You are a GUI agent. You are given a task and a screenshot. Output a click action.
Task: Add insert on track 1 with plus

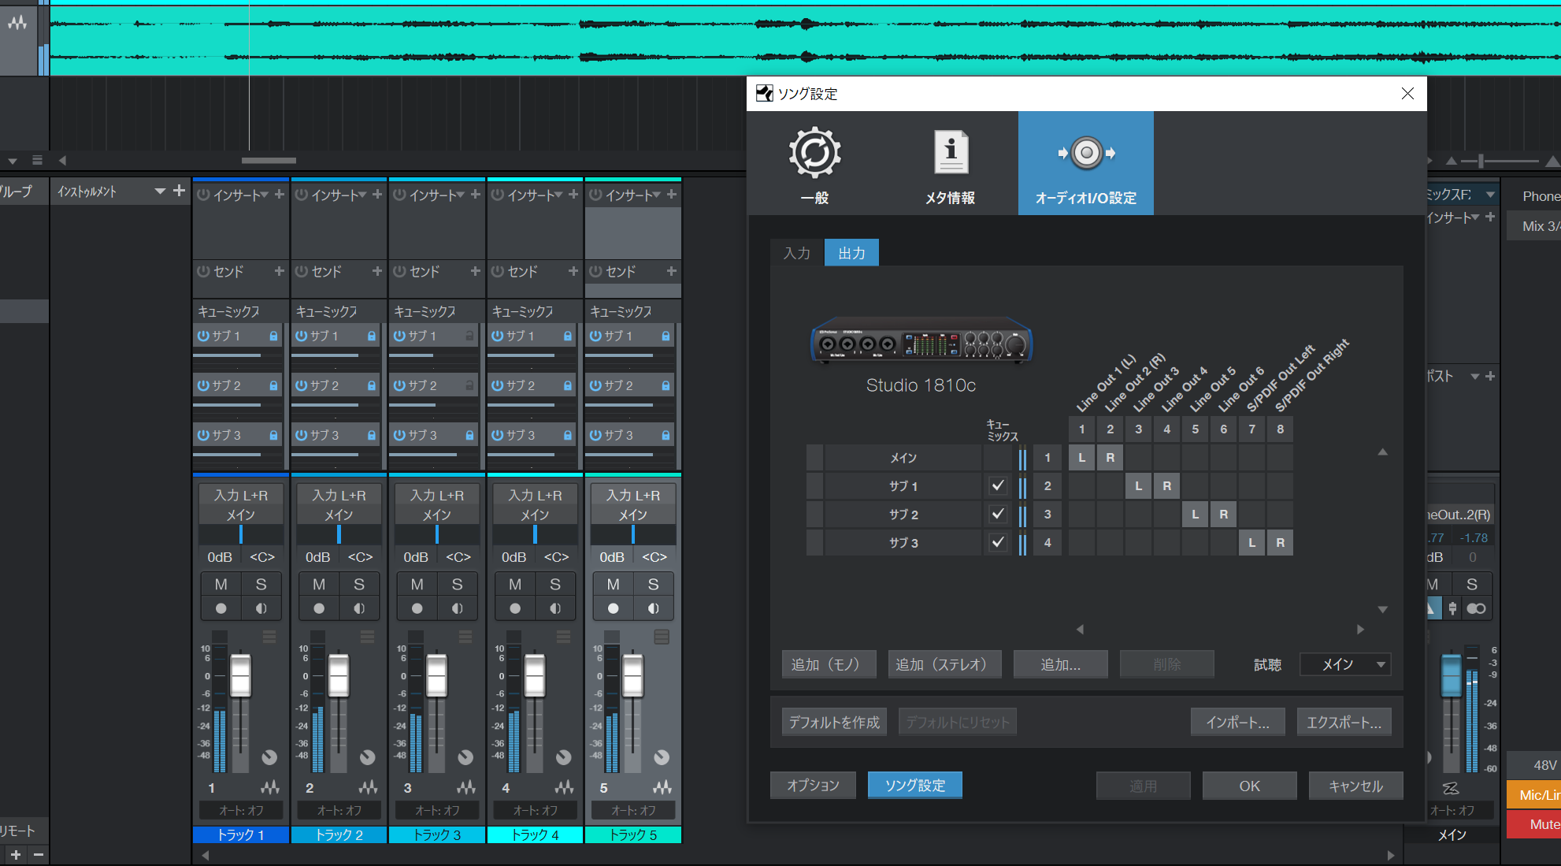(279, 194)
